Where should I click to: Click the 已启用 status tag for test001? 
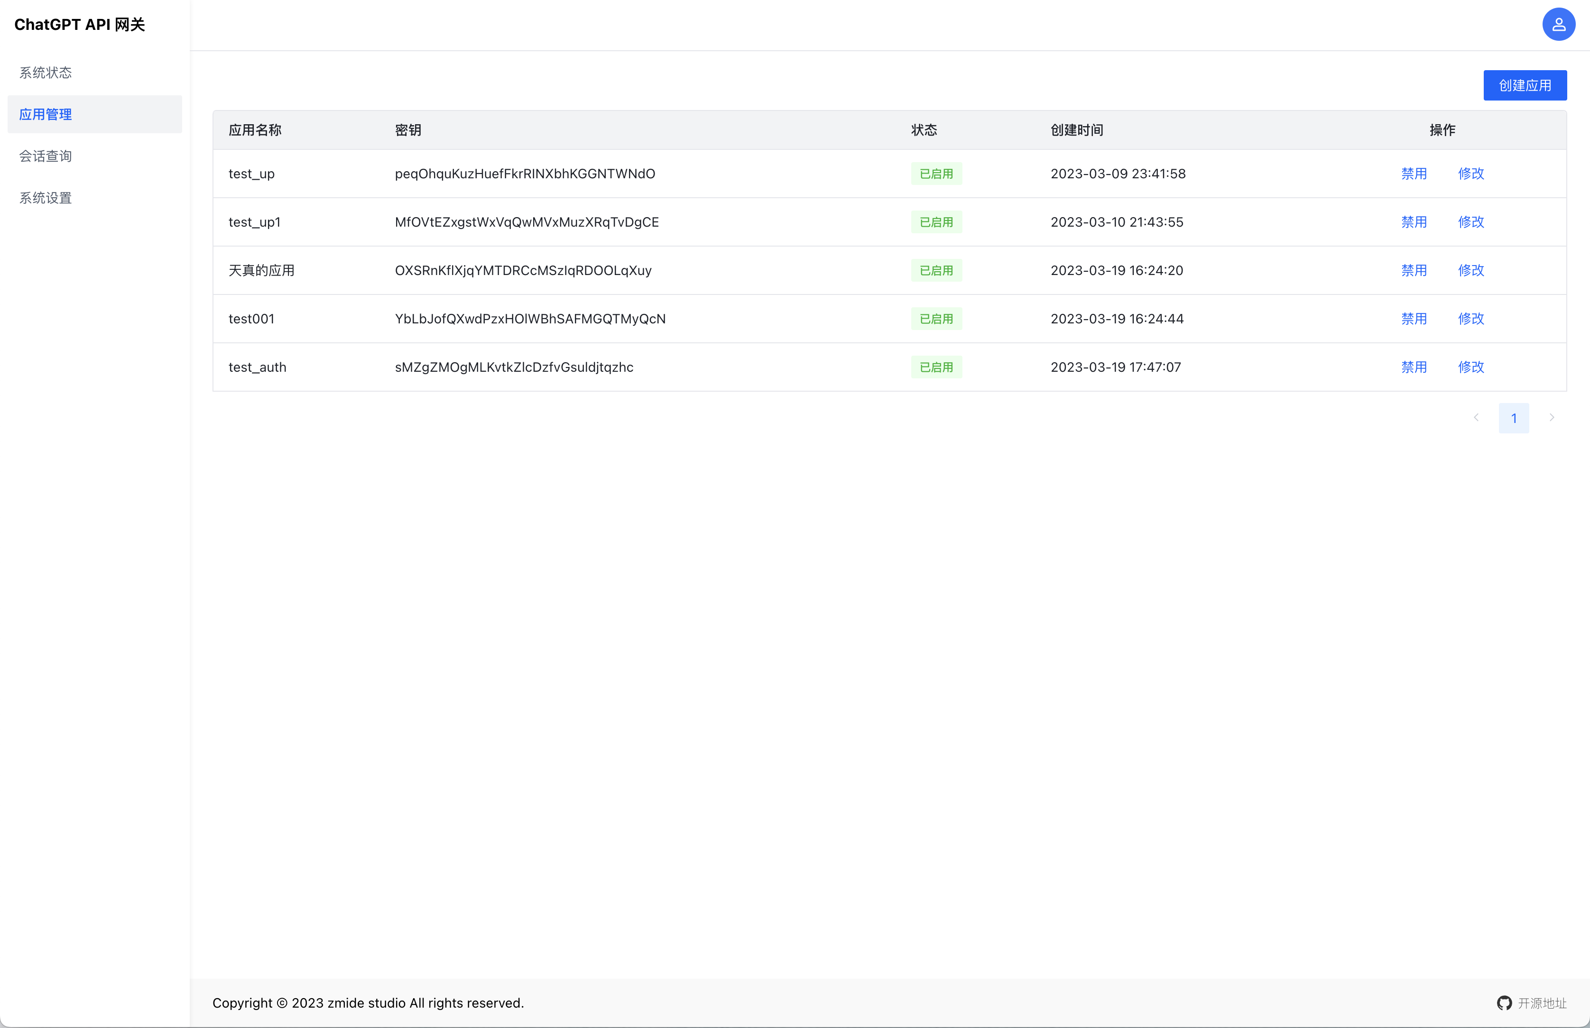[935, 319]
